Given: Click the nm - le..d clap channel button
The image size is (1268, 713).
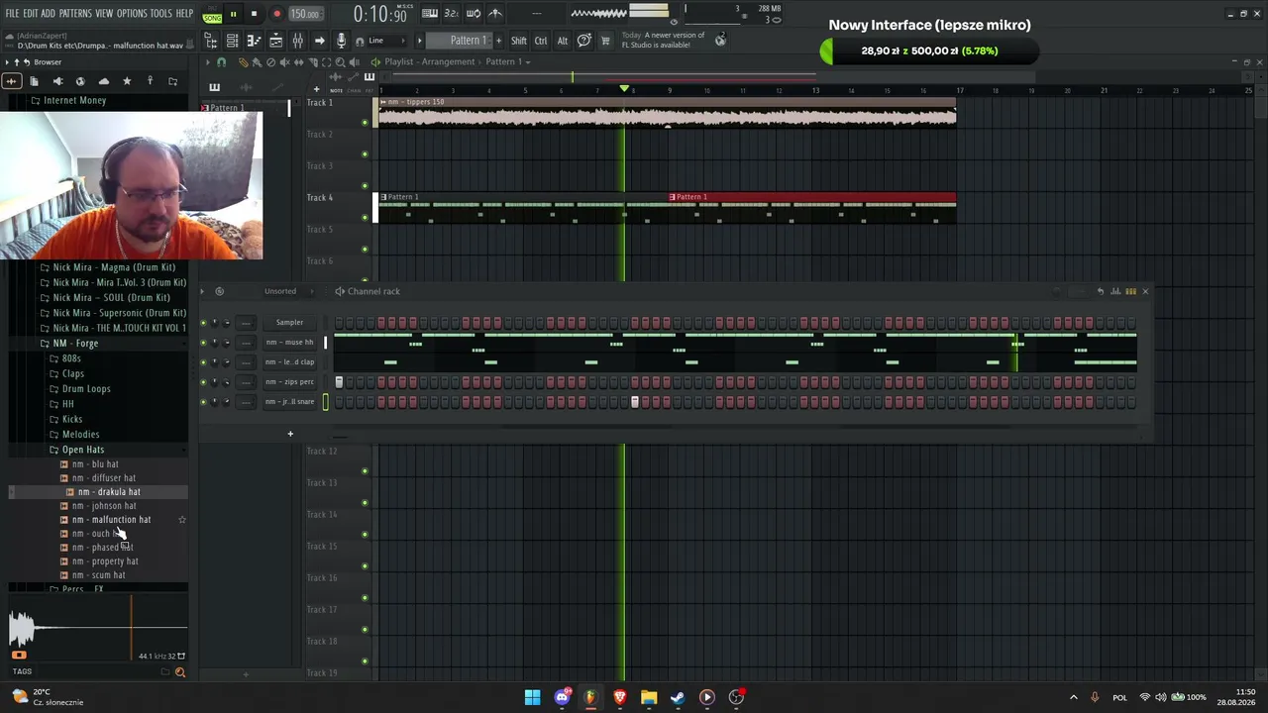Looking at the screenshot, I should (x=289, y=362).
